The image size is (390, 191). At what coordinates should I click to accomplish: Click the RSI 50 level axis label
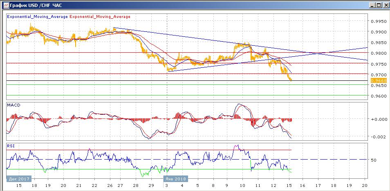coord(373,160)
